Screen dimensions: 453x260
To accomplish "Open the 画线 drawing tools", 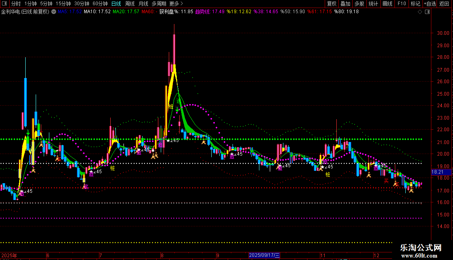I will pos(387,4).
